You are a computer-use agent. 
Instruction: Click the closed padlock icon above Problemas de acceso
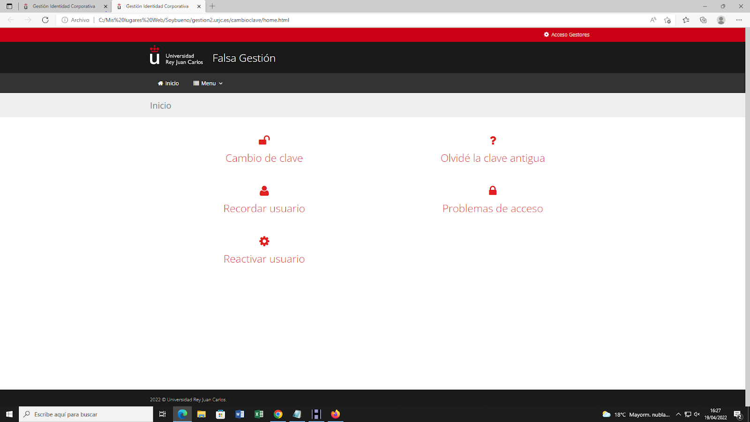tap(493, 190)
